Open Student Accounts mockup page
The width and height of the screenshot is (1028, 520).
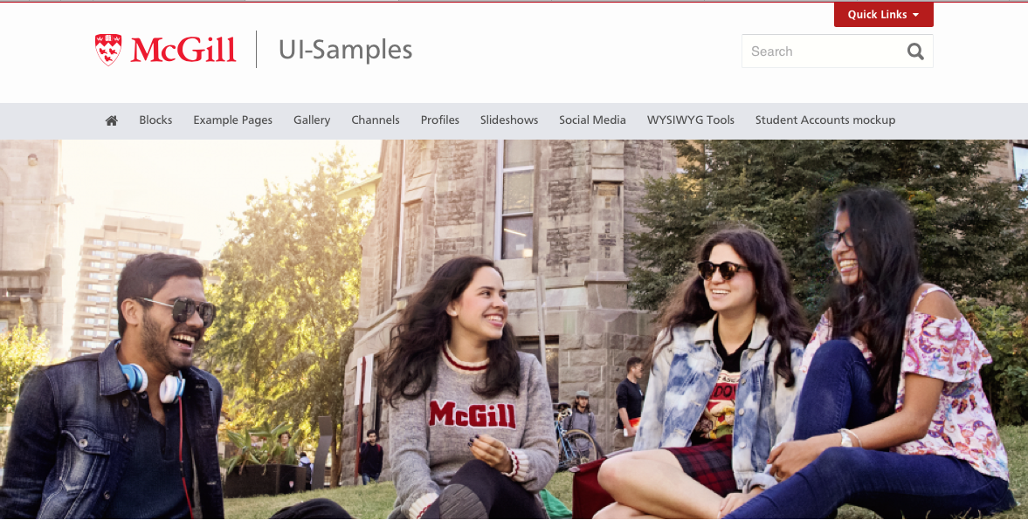click(x=824, y=120)
